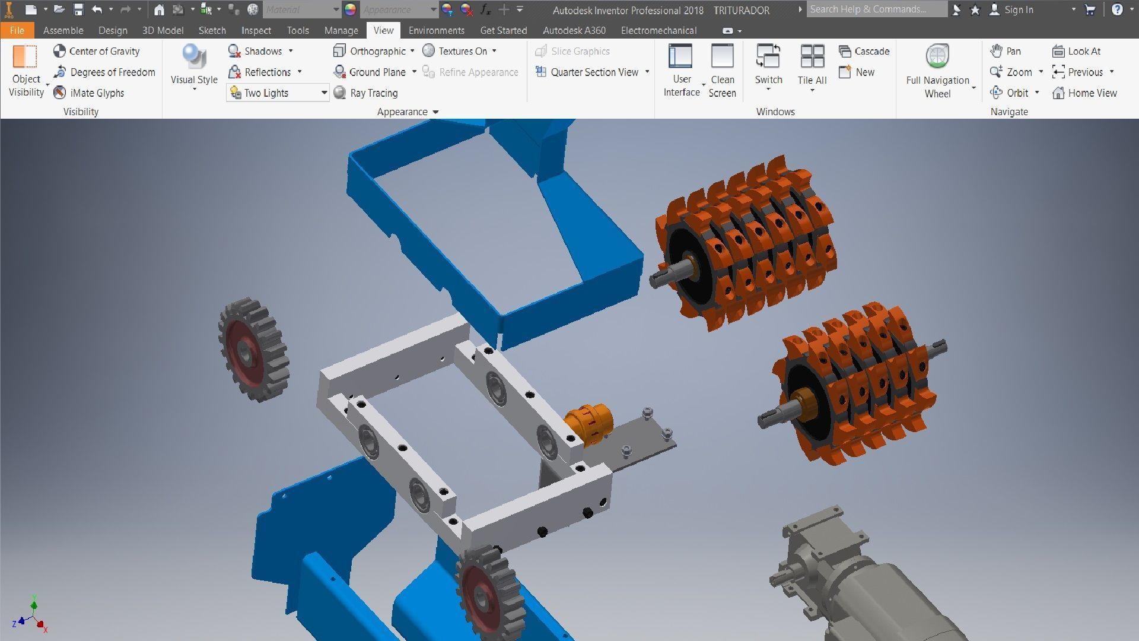Image resolution: width=1139 pixels, height=641 pixels.
Task: Click the Refine Appearance icon
Action: 428,72
